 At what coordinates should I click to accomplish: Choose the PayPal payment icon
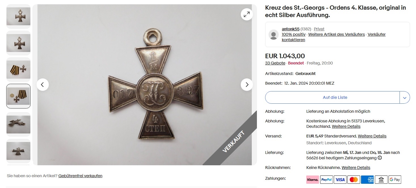(327, 179)
